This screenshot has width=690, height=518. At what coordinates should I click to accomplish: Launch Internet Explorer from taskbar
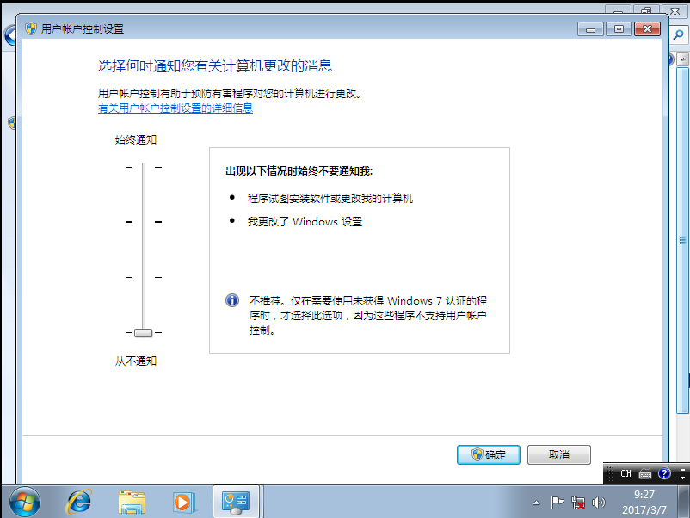point(79,503)
